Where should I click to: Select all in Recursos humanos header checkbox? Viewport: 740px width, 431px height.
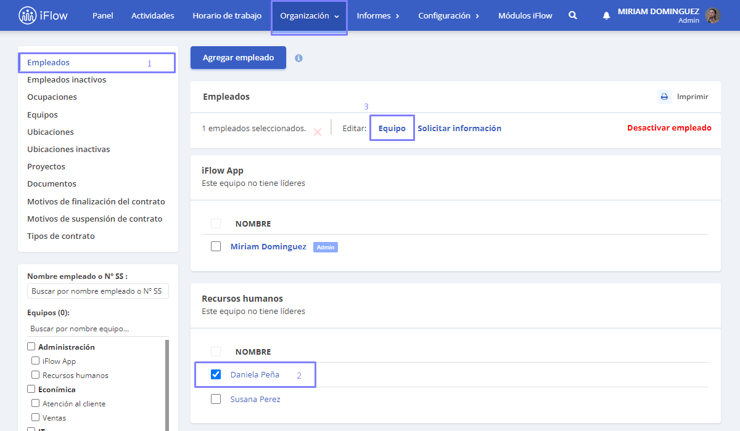point(216,352)
